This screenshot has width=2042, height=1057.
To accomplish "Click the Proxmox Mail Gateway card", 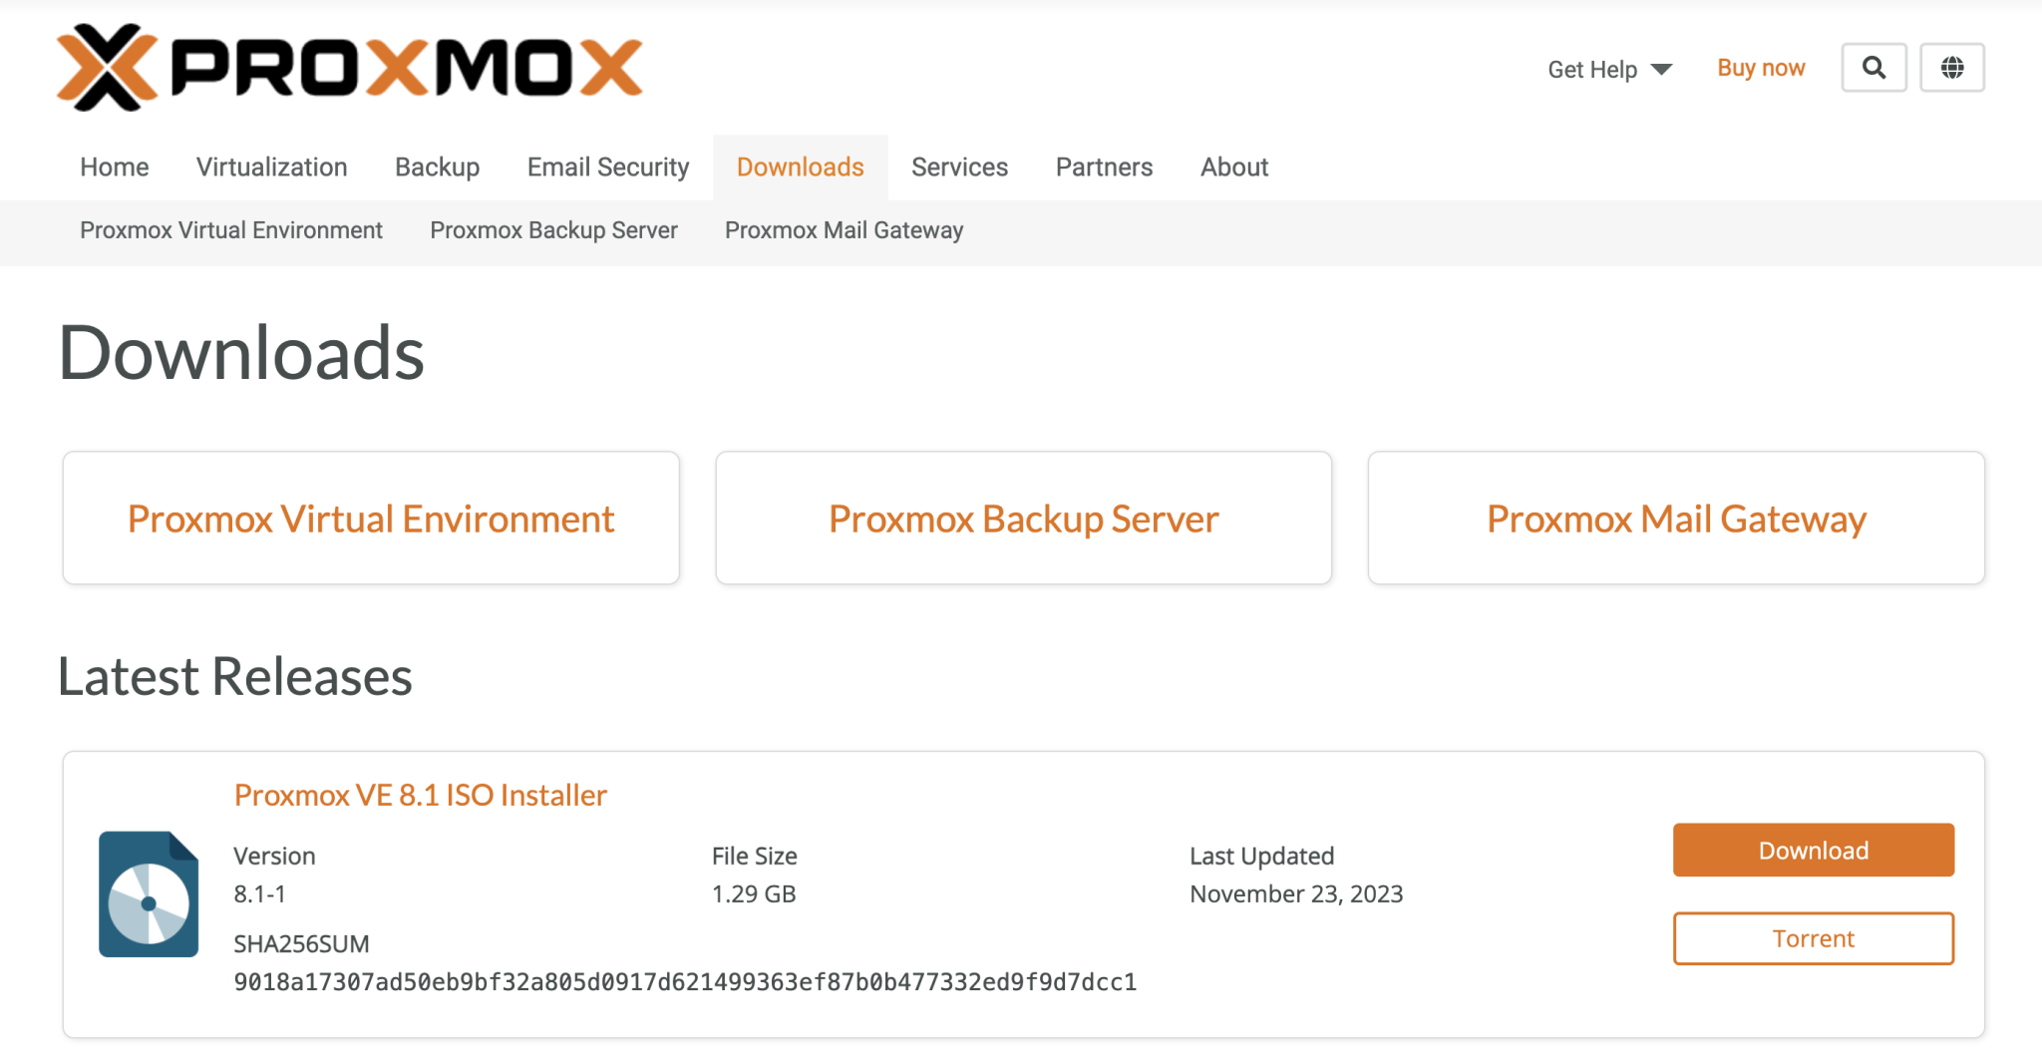I will [x=1676, y=518].
